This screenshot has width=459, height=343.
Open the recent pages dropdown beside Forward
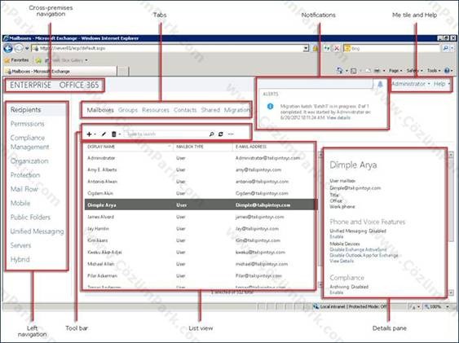(27, 49)
